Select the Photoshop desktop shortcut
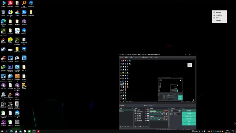The width and height of the screenshot is (236, 133). pos(10,69)
